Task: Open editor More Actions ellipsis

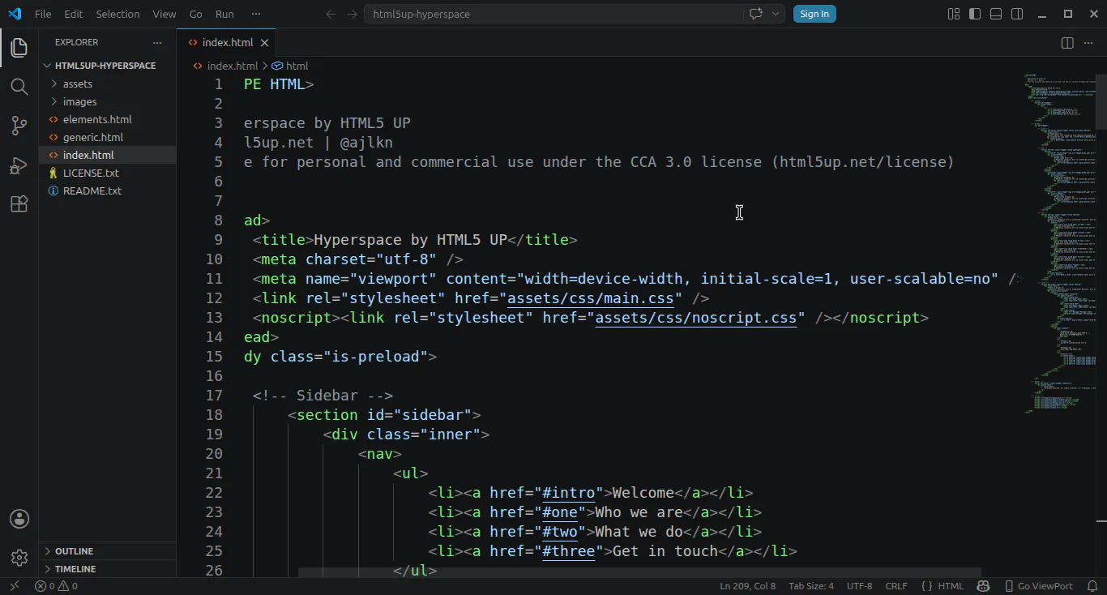Action: pyautogui.click(x=1089, y=43)
